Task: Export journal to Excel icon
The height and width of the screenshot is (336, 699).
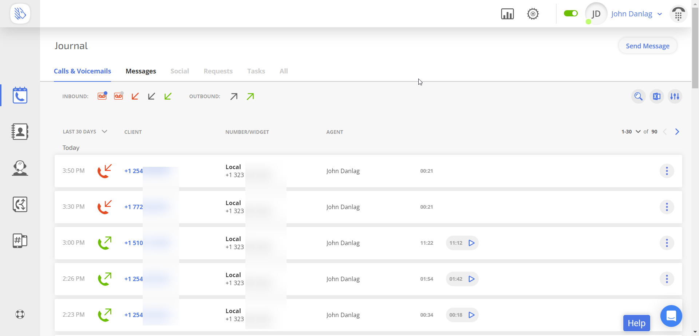Action: 656,96
